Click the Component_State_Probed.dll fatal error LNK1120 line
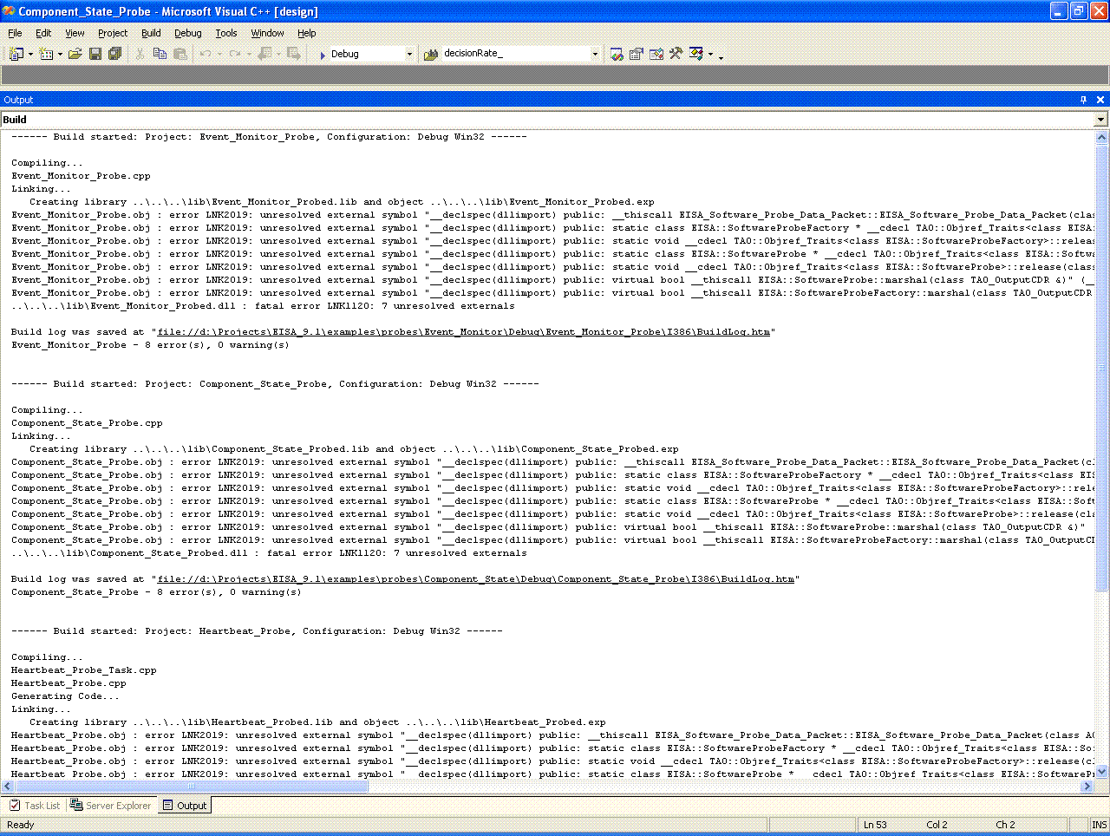1110x836 pixels. coord(269,553)
